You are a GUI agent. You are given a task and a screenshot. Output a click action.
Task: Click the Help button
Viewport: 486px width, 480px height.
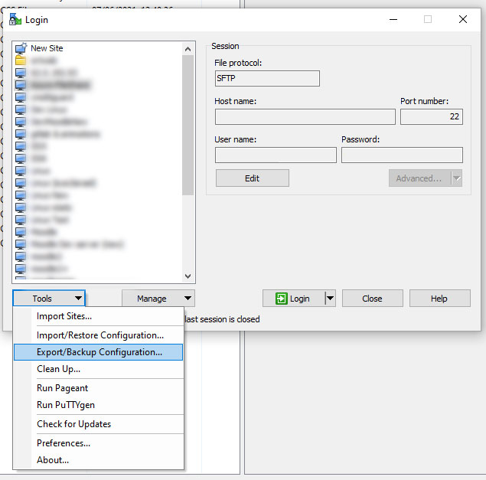click(439, 299)
